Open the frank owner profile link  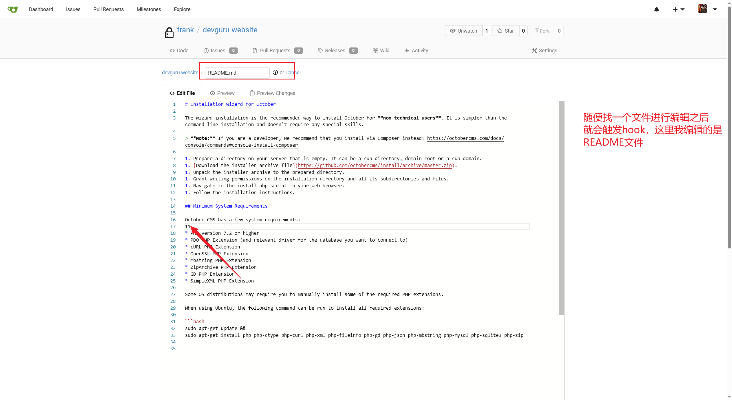coord(185,30)
